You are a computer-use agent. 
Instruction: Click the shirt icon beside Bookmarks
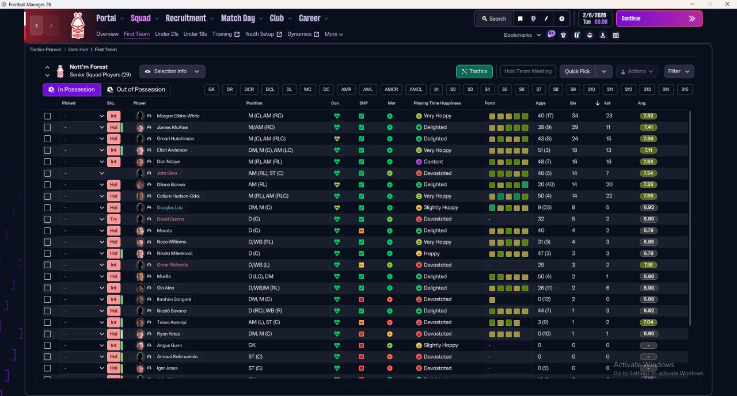563,35
